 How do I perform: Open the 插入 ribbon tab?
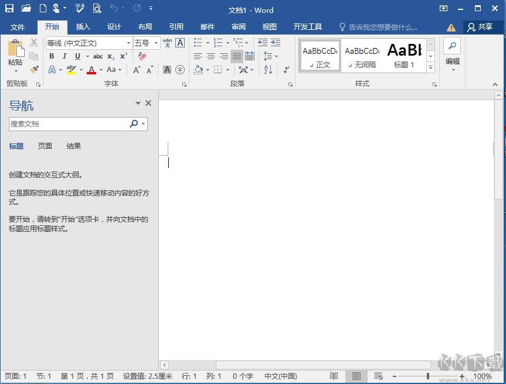(83, 26)
